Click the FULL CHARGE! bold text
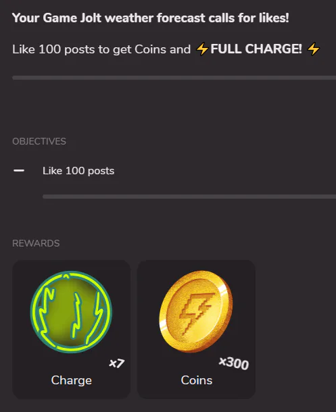 coord(256,49)
